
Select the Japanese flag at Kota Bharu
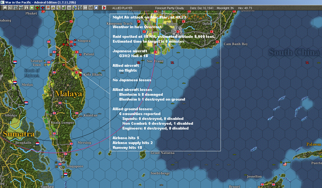coord(77,72)
